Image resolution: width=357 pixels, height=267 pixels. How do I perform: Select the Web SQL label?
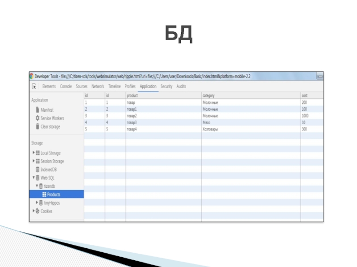(47, 178)
